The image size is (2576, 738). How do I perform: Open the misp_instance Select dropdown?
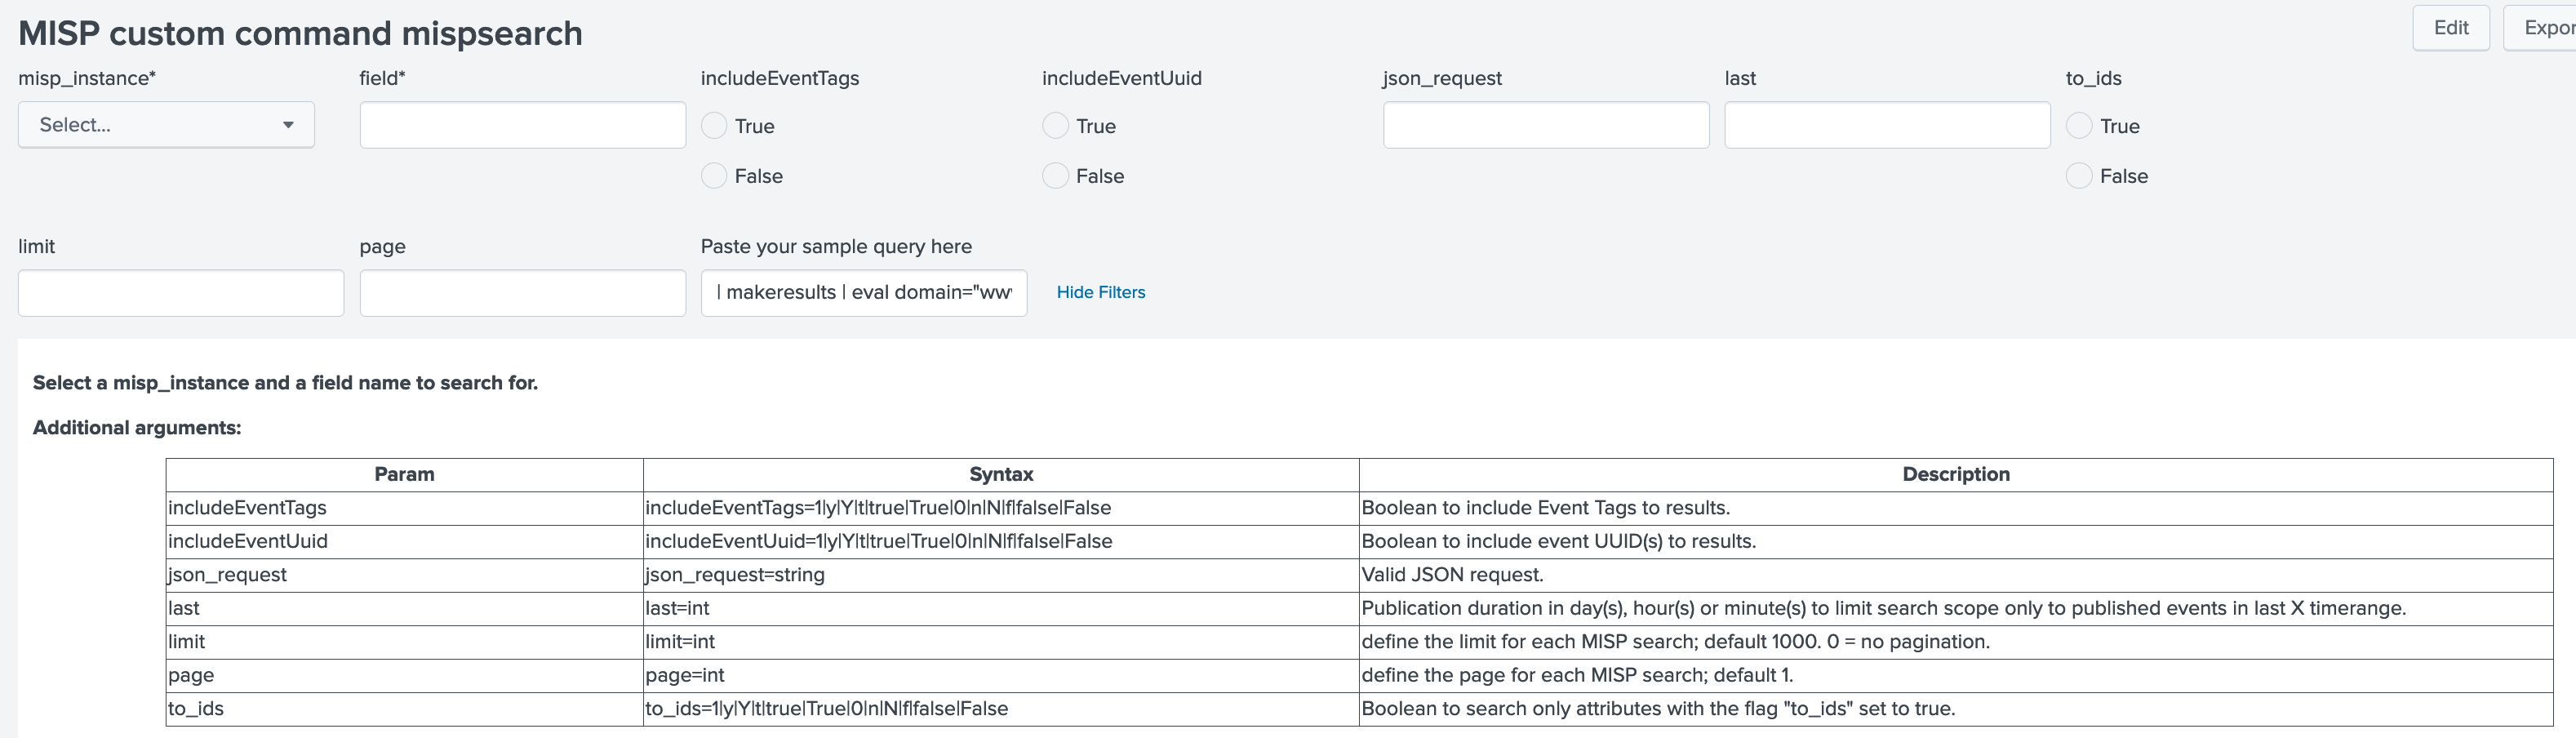166,125
